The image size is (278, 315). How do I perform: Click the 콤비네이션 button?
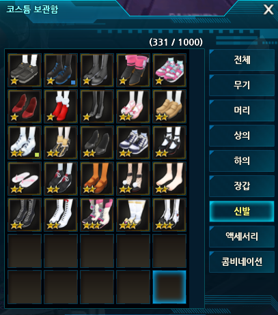point(242,262)
